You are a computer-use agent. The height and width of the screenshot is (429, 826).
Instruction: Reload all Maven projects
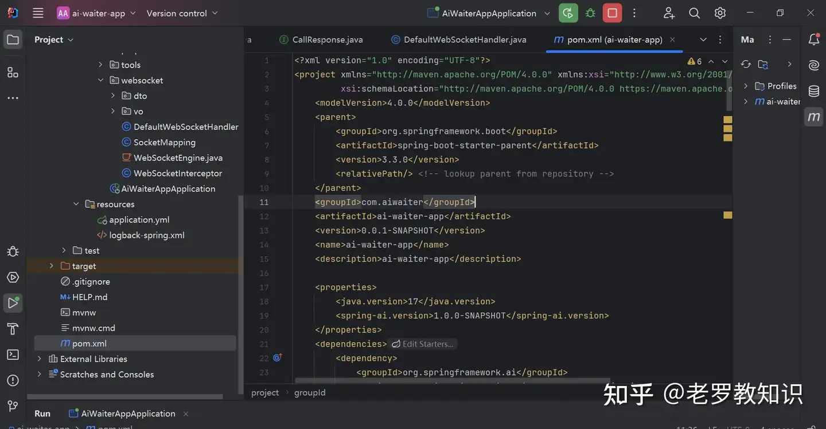click(746, 64)
